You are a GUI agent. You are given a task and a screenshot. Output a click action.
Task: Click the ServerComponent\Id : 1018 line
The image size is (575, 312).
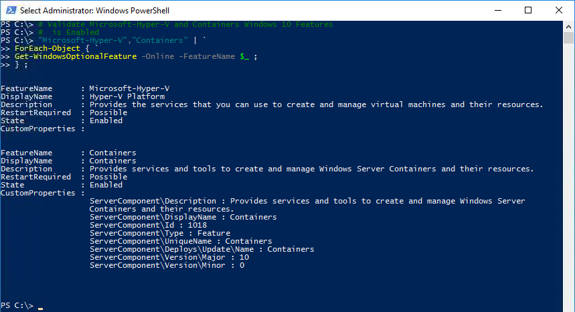[x=148, y=225]
